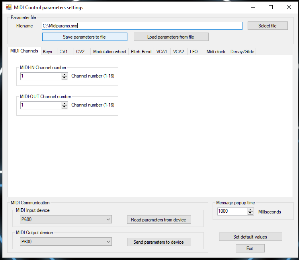Minimize the MIDI Control settings window
Screen dimensions: 299x260
coord(253,8)
